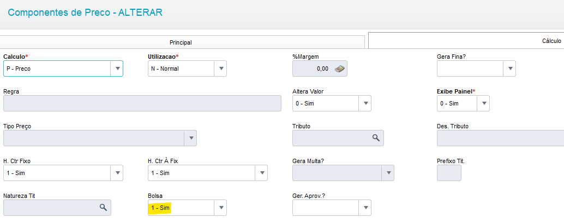
Task: Click the Tributo search magnifier icon
Action: [x=376, y=138]
